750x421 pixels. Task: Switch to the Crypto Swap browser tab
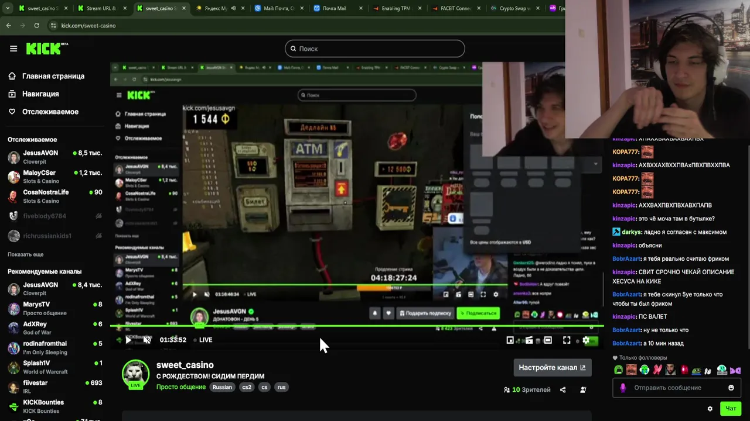[514, 9]
